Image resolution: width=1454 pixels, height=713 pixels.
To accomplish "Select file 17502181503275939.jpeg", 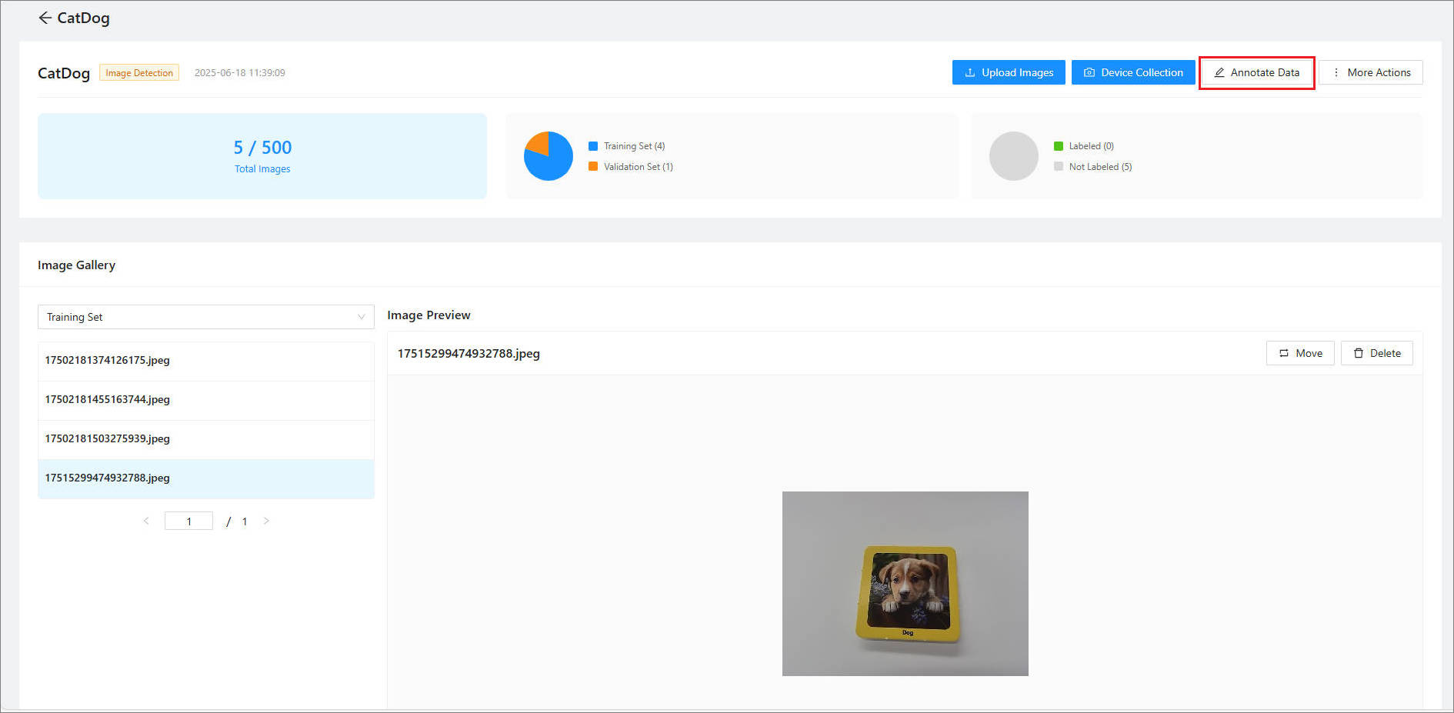I will [x=205, y=439].
